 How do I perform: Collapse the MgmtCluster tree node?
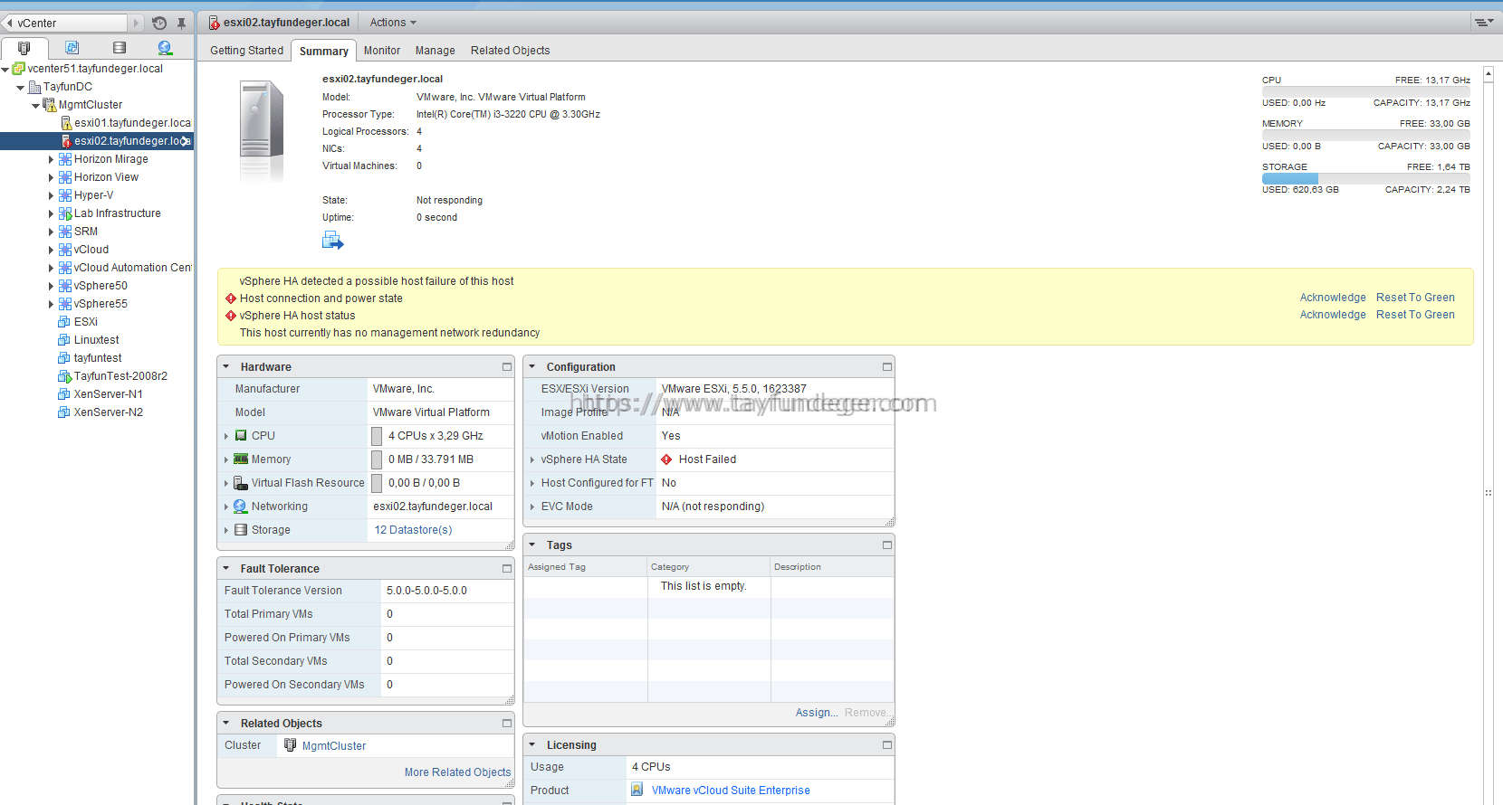click(35, 105)
